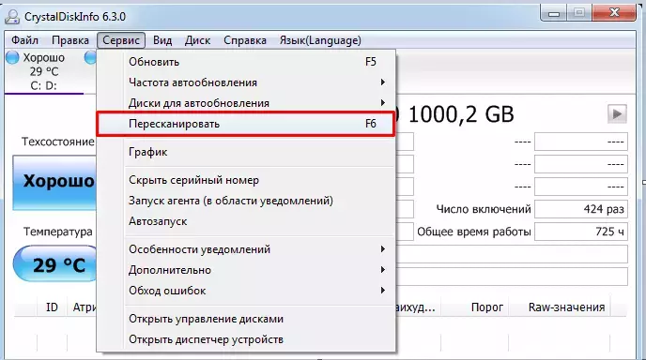
Task: Choose Открыть диспетчер устройств
Action: 246,339
